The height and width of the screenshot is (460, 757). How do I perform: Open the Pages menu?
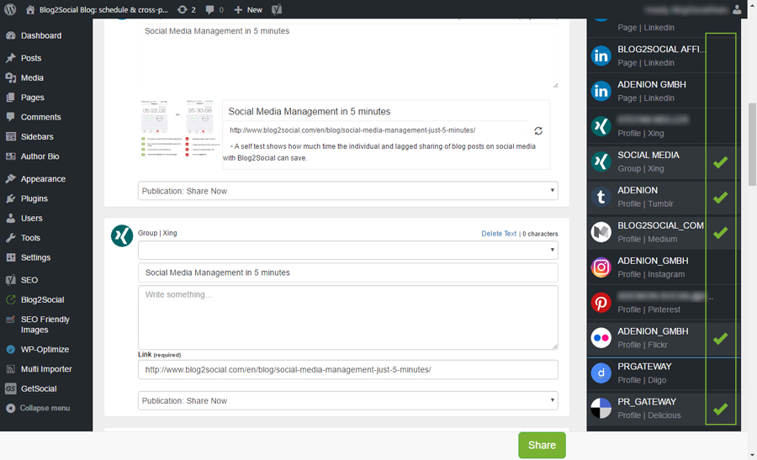[32, 98]
